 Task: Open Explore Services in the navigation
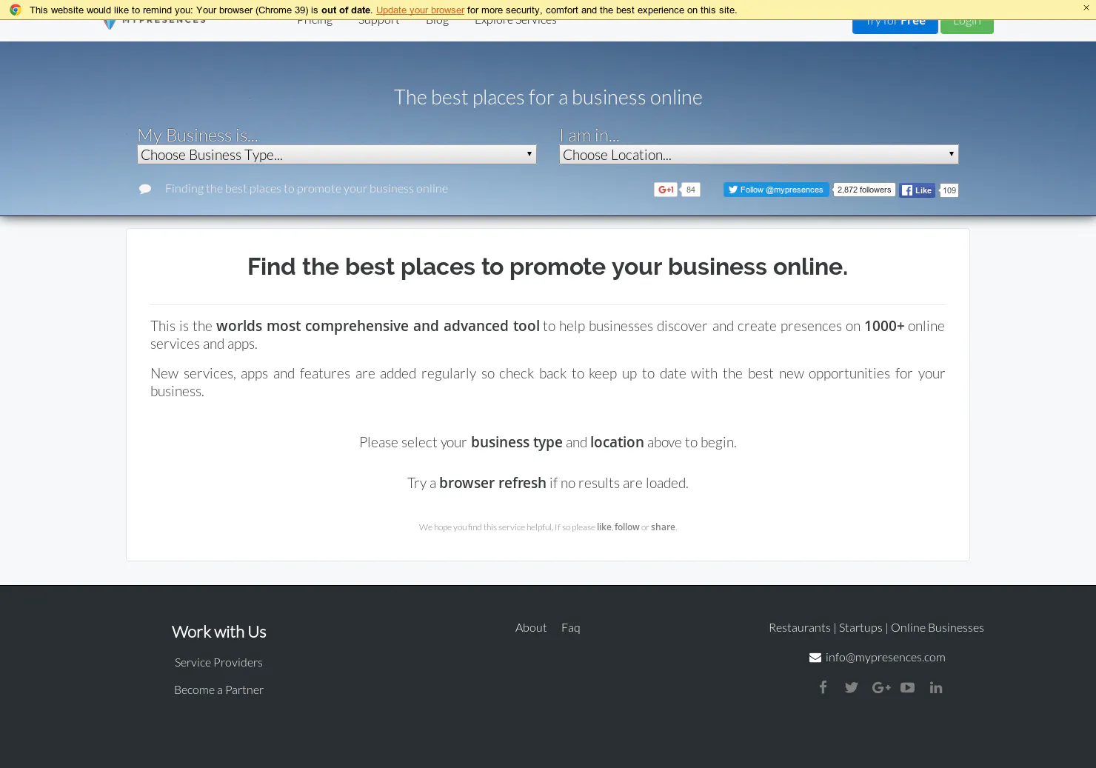click(515, 23)
